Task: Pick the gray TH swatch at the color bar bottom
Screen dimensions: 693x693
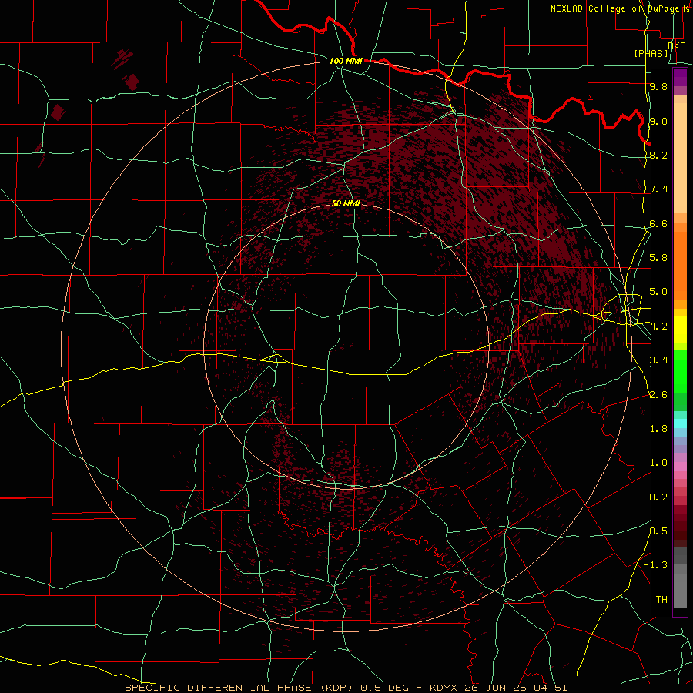Action: (680, 590)
